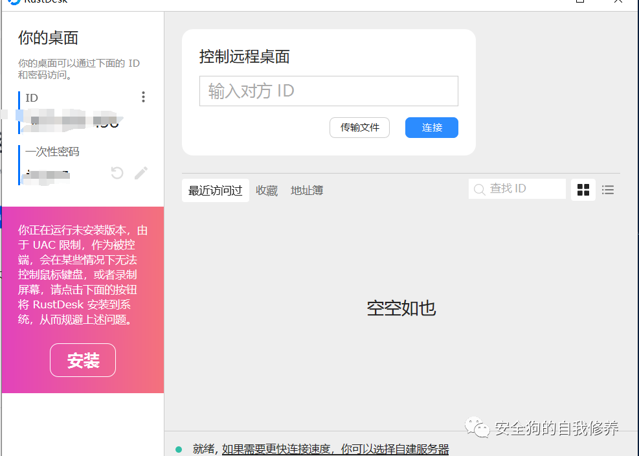Open the ID options three-dot menu

coord(143,97)
